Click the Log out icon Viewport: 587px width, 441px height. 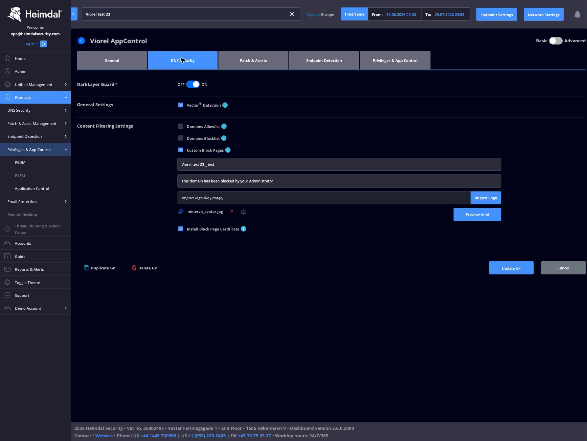point(43,44)
